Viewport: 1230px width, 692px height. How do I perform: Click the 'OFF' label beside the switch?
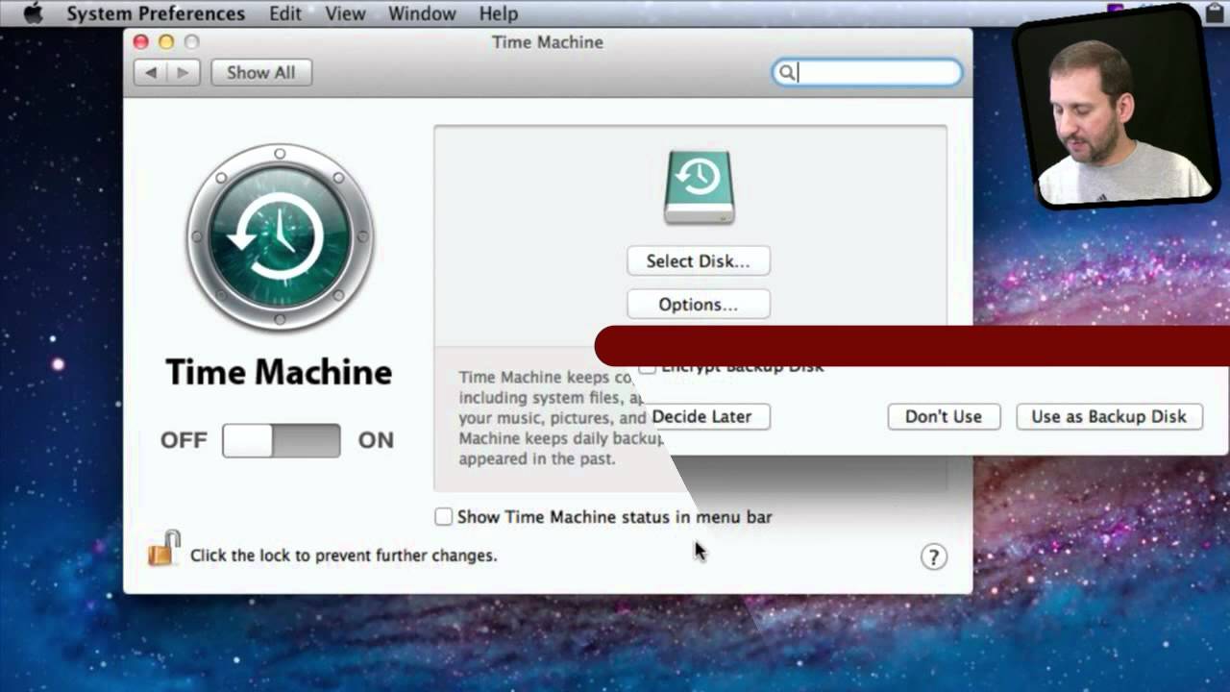(x=184, y=440)
